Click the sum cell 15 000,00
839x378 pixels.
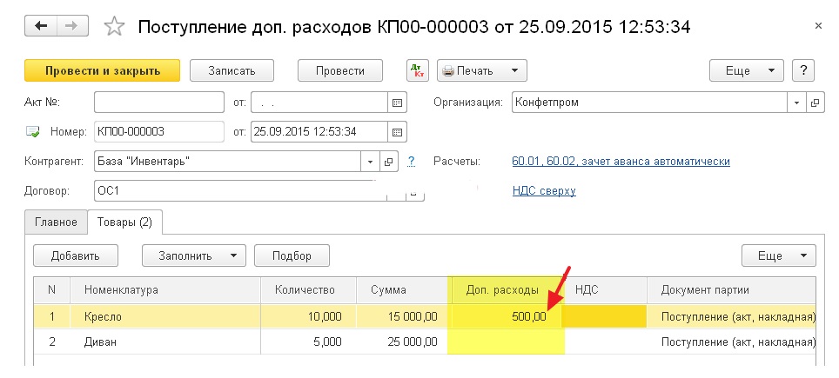tap(402, 316)
